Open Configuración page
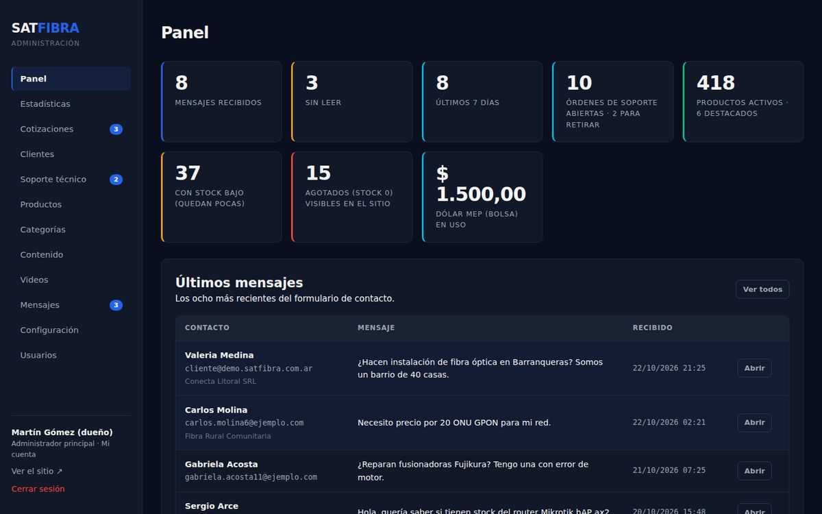This screenshot has width=822, height=514. [x=71, y=330]
